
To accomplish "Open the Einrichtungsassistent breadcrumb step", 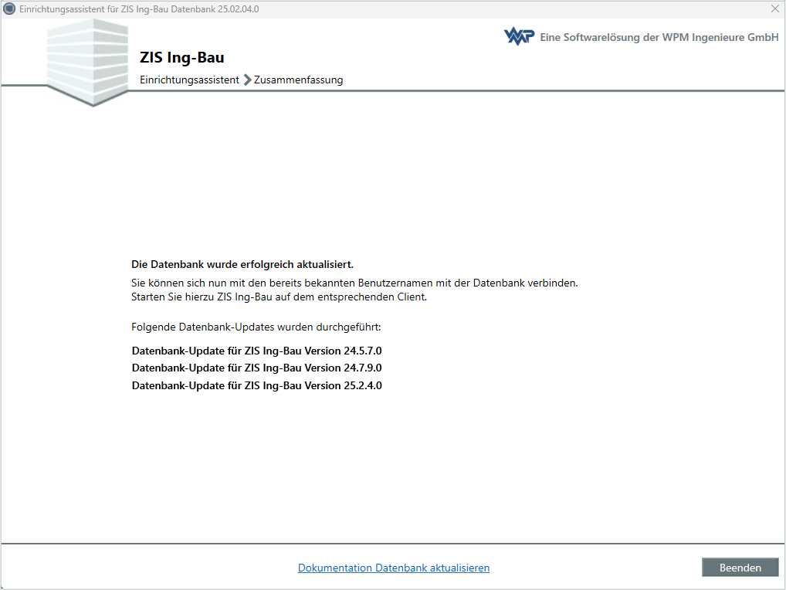I will [189, 80].
